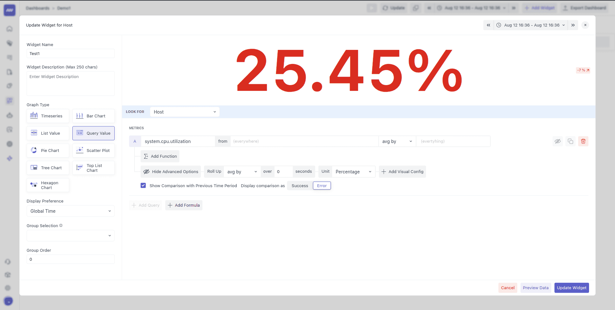This screenshot has width=615, height=310.
Task: Set comparison display to Success
Action: point(299,186)
